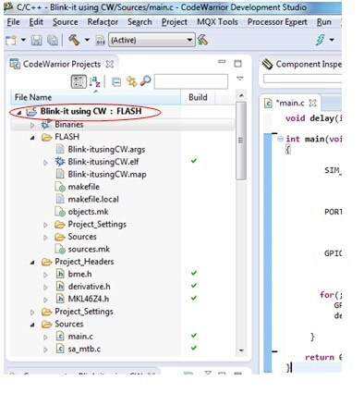Open the projects view menu triangle

[x=240, y=79]
